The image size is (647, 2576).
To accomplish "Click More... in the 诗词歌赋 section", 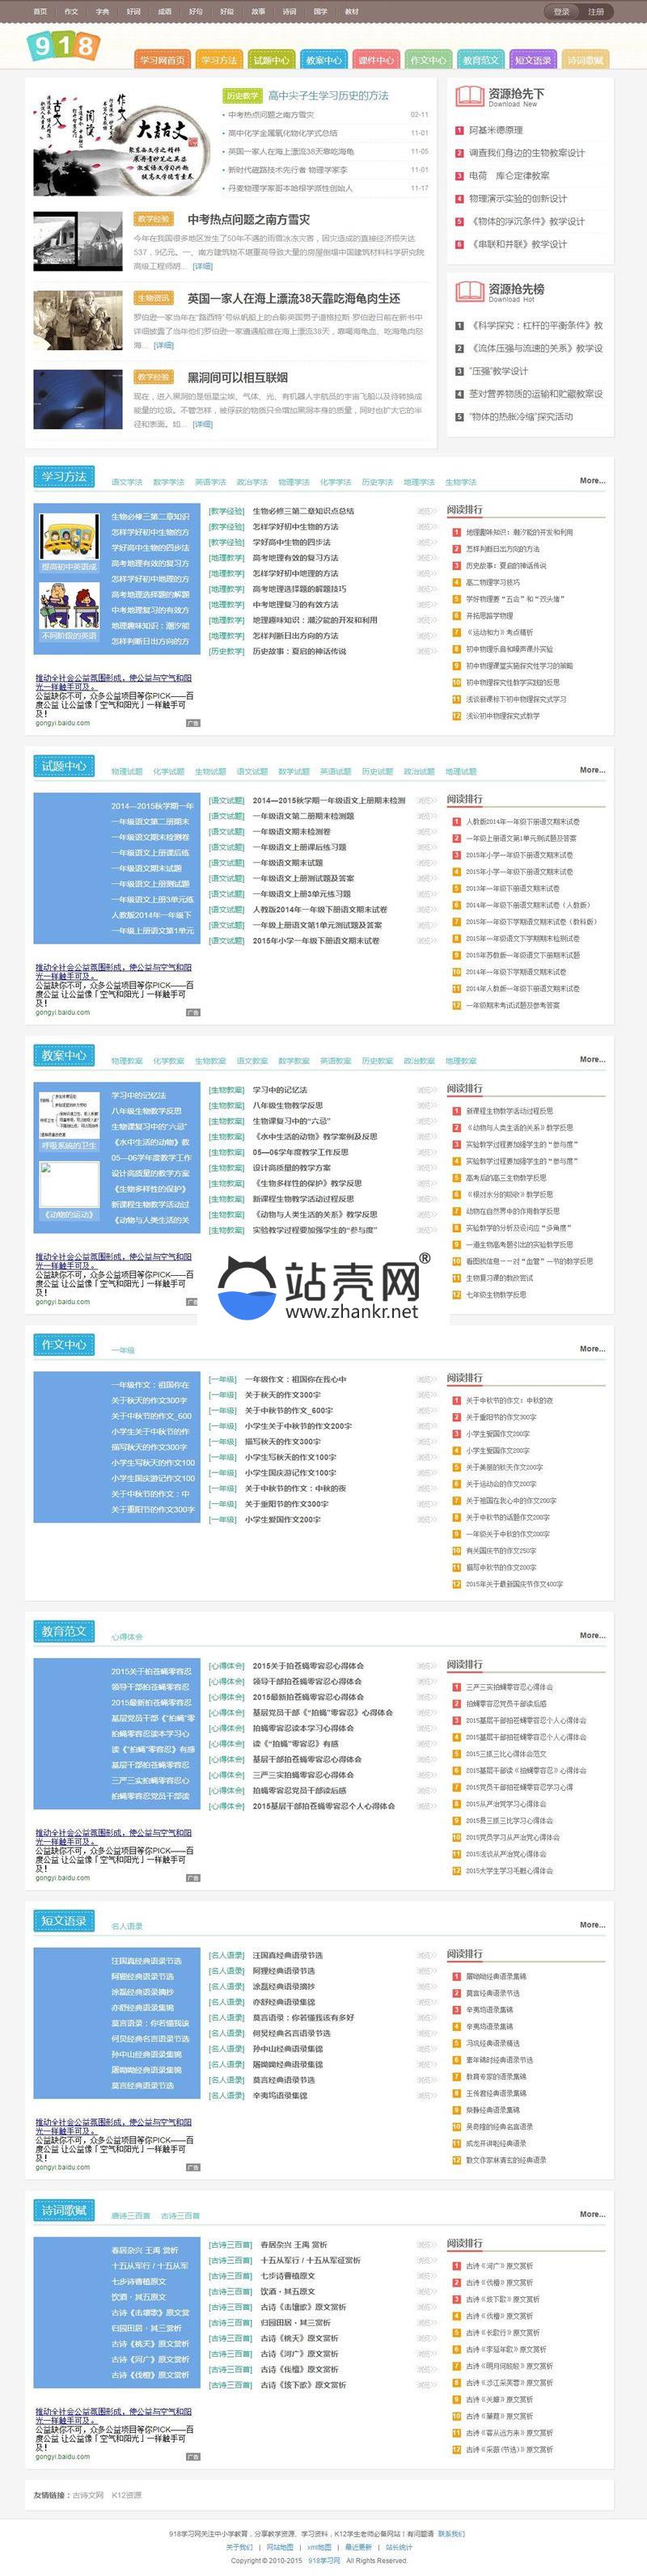I will tap(592, 2214).
